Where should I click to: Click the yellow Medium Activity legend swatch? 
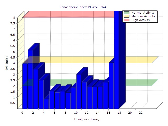127,16
